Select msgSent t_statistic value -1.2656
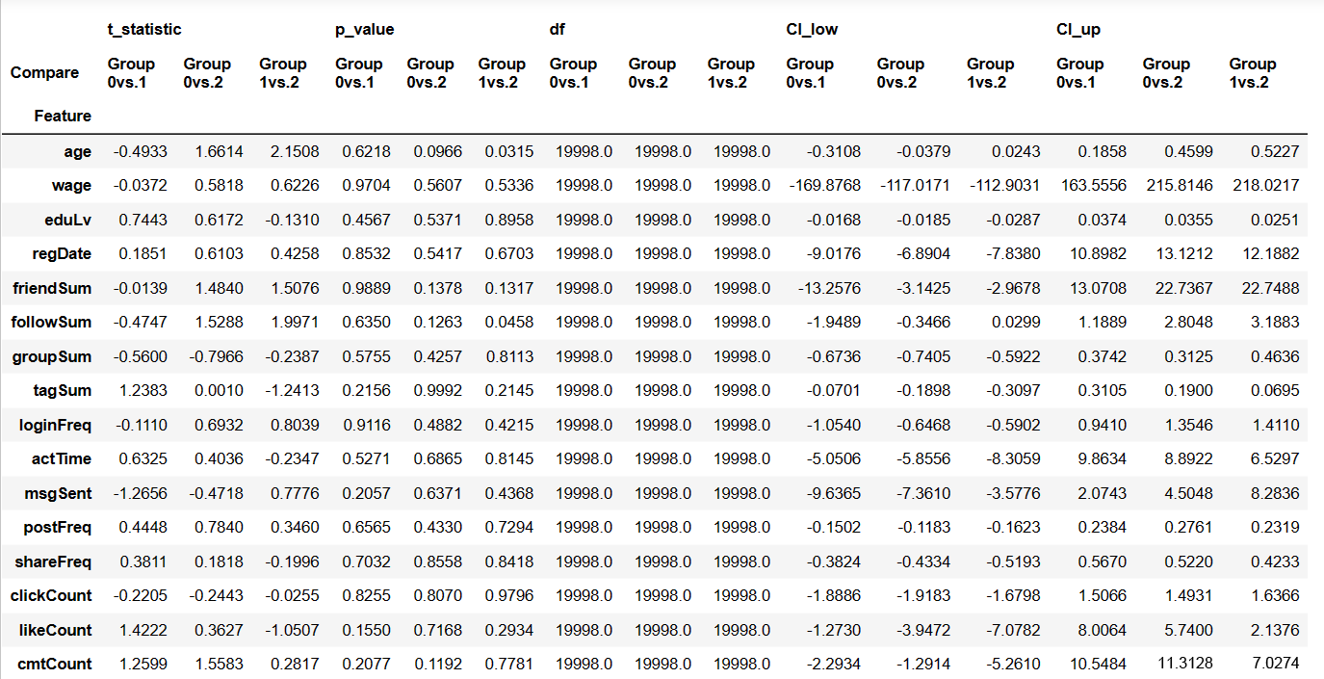Viewport: 1324px width, 679px height. 140,493
